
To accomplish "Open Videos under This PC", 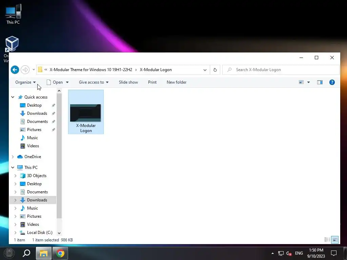I will pyautogui.click(x=33, y=224).
